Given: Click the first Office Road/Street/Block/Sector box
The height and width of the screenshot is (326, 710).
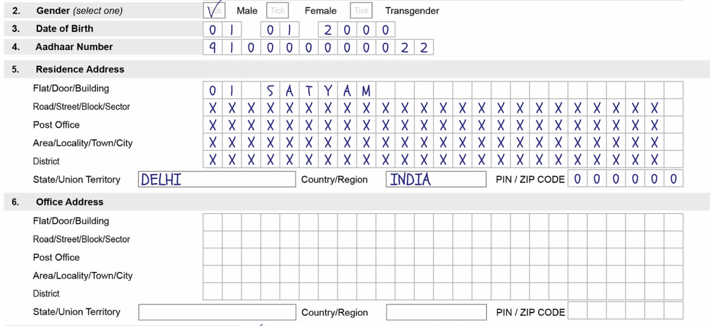Looking at the screenshot, I should pyautogui.click(x=213, y=239).
